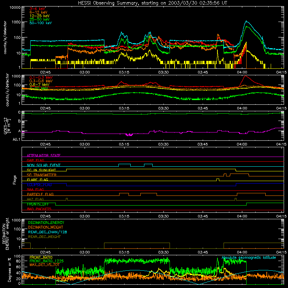
Task: Pick the cyan 50-100 keV legend label
Action: click(x=41, y=23)
